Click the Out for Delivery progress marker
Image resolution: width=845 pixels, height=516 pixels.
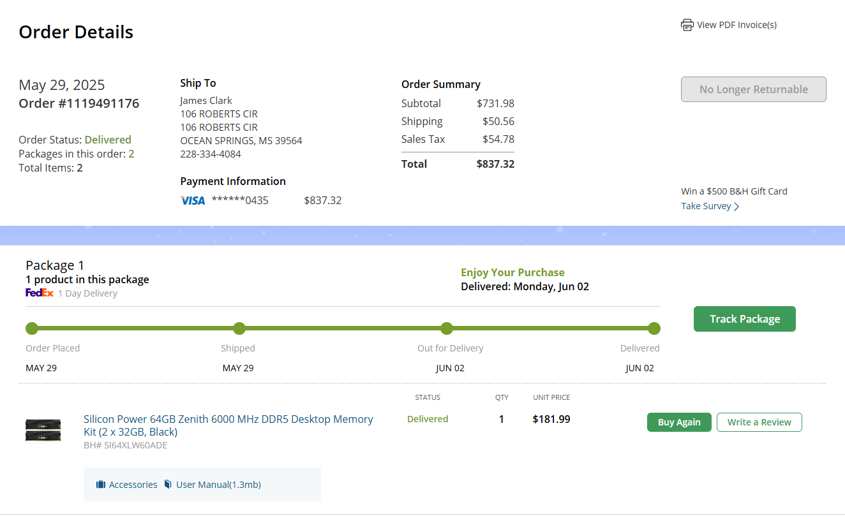point(447,328)
